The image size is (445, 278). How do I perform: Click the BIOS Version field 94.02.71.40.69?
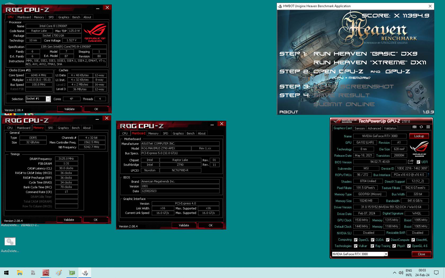click(x=380, y=162)
